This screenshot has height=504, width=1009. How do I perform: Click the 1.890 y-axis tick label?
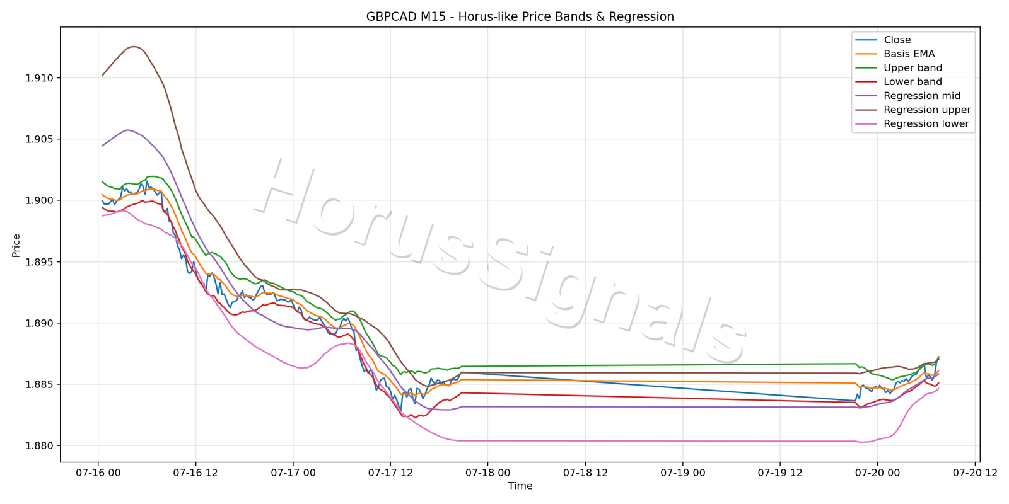pos(39,323)
